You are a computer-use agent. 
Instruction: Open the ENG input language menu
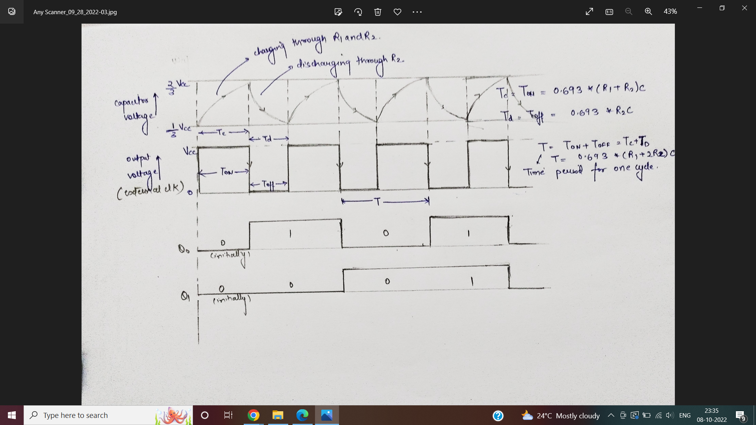685,415
